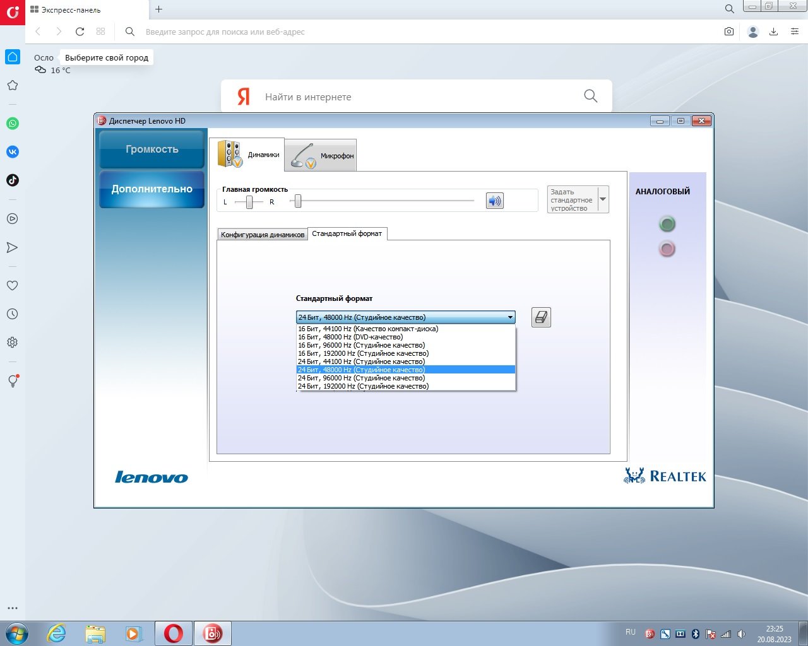This screenshot has height=646, width=808.
Task: Open the three-dots sidebar setup menu
Action: 13,608
